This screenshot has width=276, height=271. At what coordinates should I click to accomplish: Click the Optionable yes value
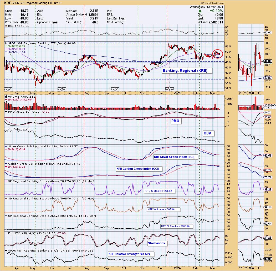pyautogui.click(x=55, y=22)
